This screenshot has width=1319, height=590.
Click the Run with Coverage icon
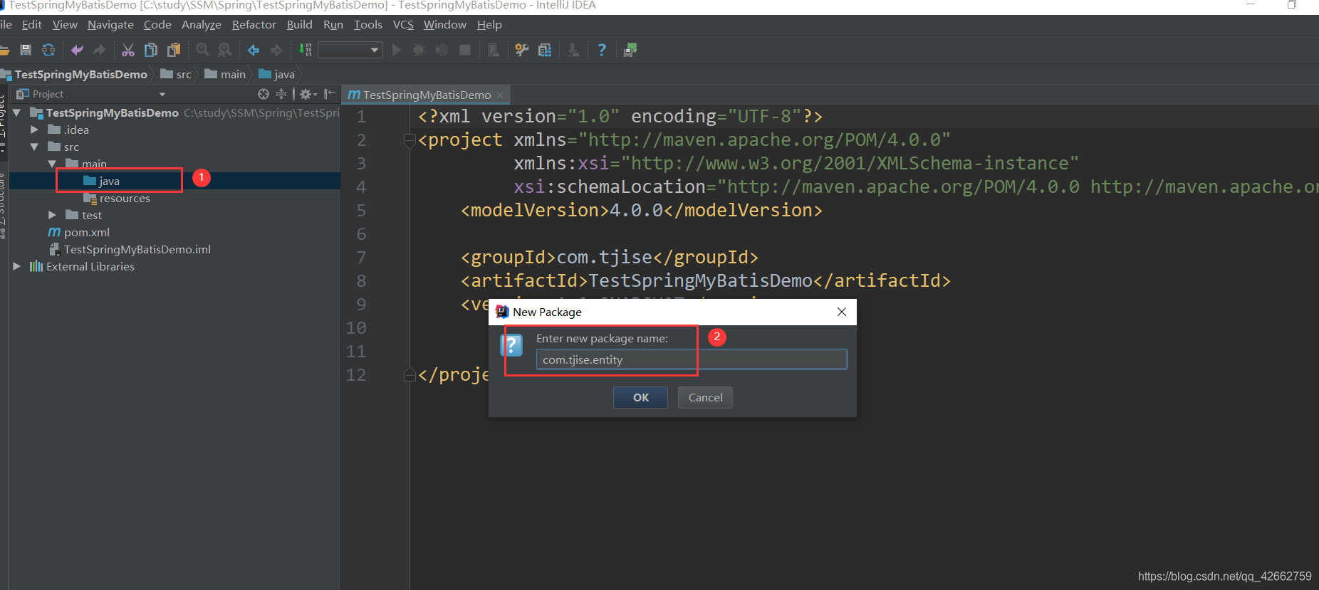(442, 50)
